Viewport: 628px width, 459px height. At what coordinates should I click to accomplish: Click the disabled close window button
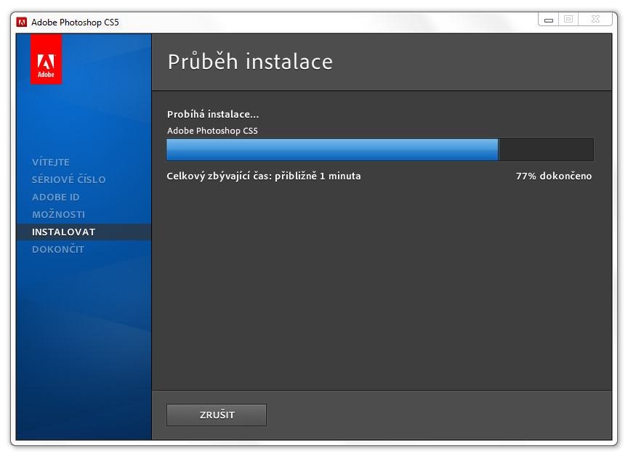pyautogui.click(x=595, y=19)
